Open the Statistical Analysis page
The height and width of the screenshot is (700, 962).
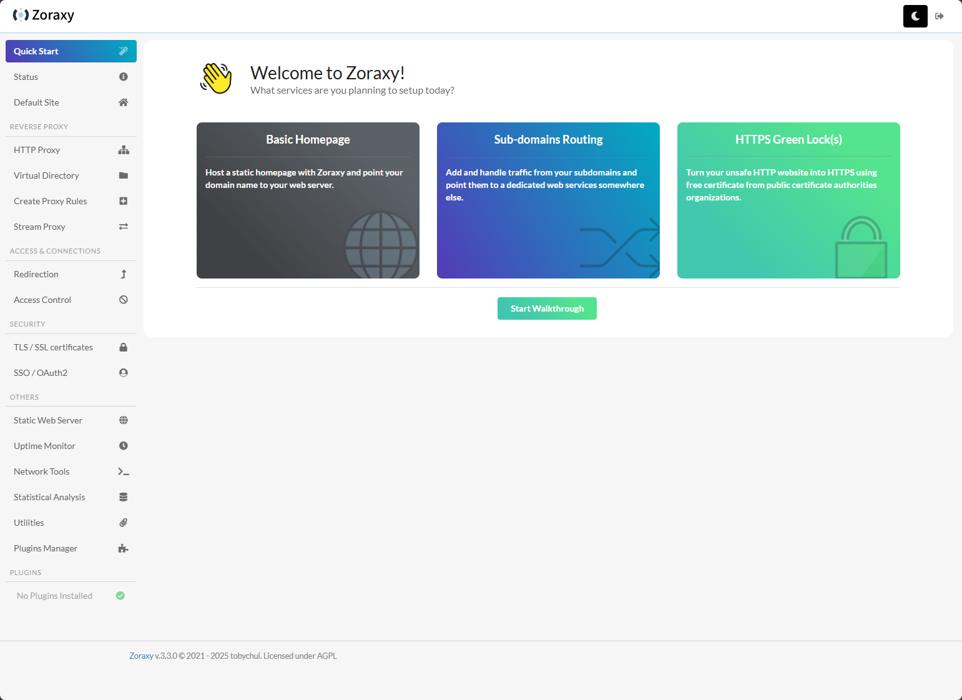(x=71, y=497)
